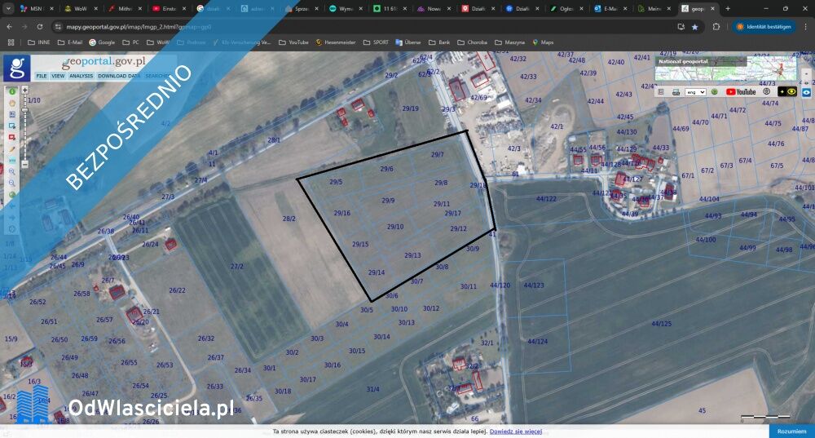Click the round accessibility icon beside YouTube
Image resolution: width=815 pixels, height=438 pixels.
(767, 92)
